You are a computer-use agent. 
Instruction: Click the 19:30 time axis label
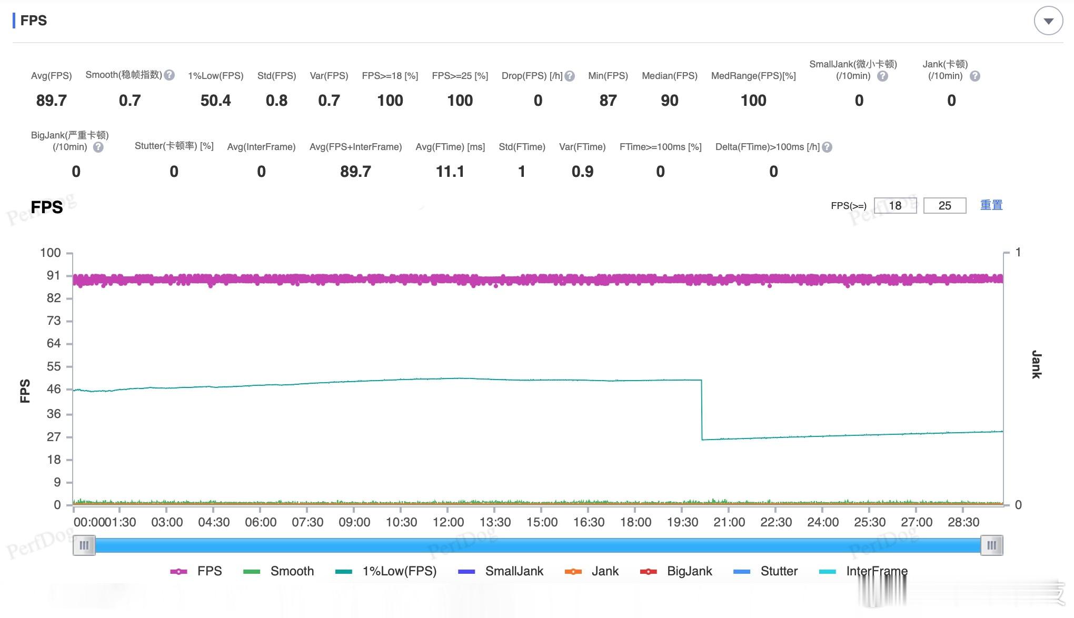pyautogui.click(x=682, y=522)
